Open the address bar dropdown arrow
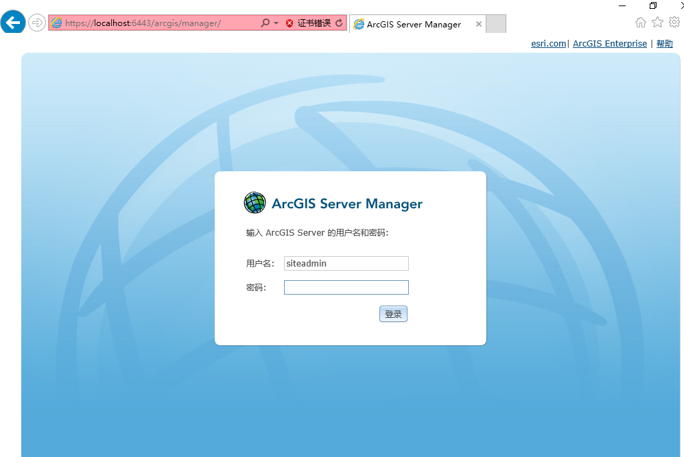The width and height of the screenshot is (684, 457). pyautogui.click(x=276, y=23)
